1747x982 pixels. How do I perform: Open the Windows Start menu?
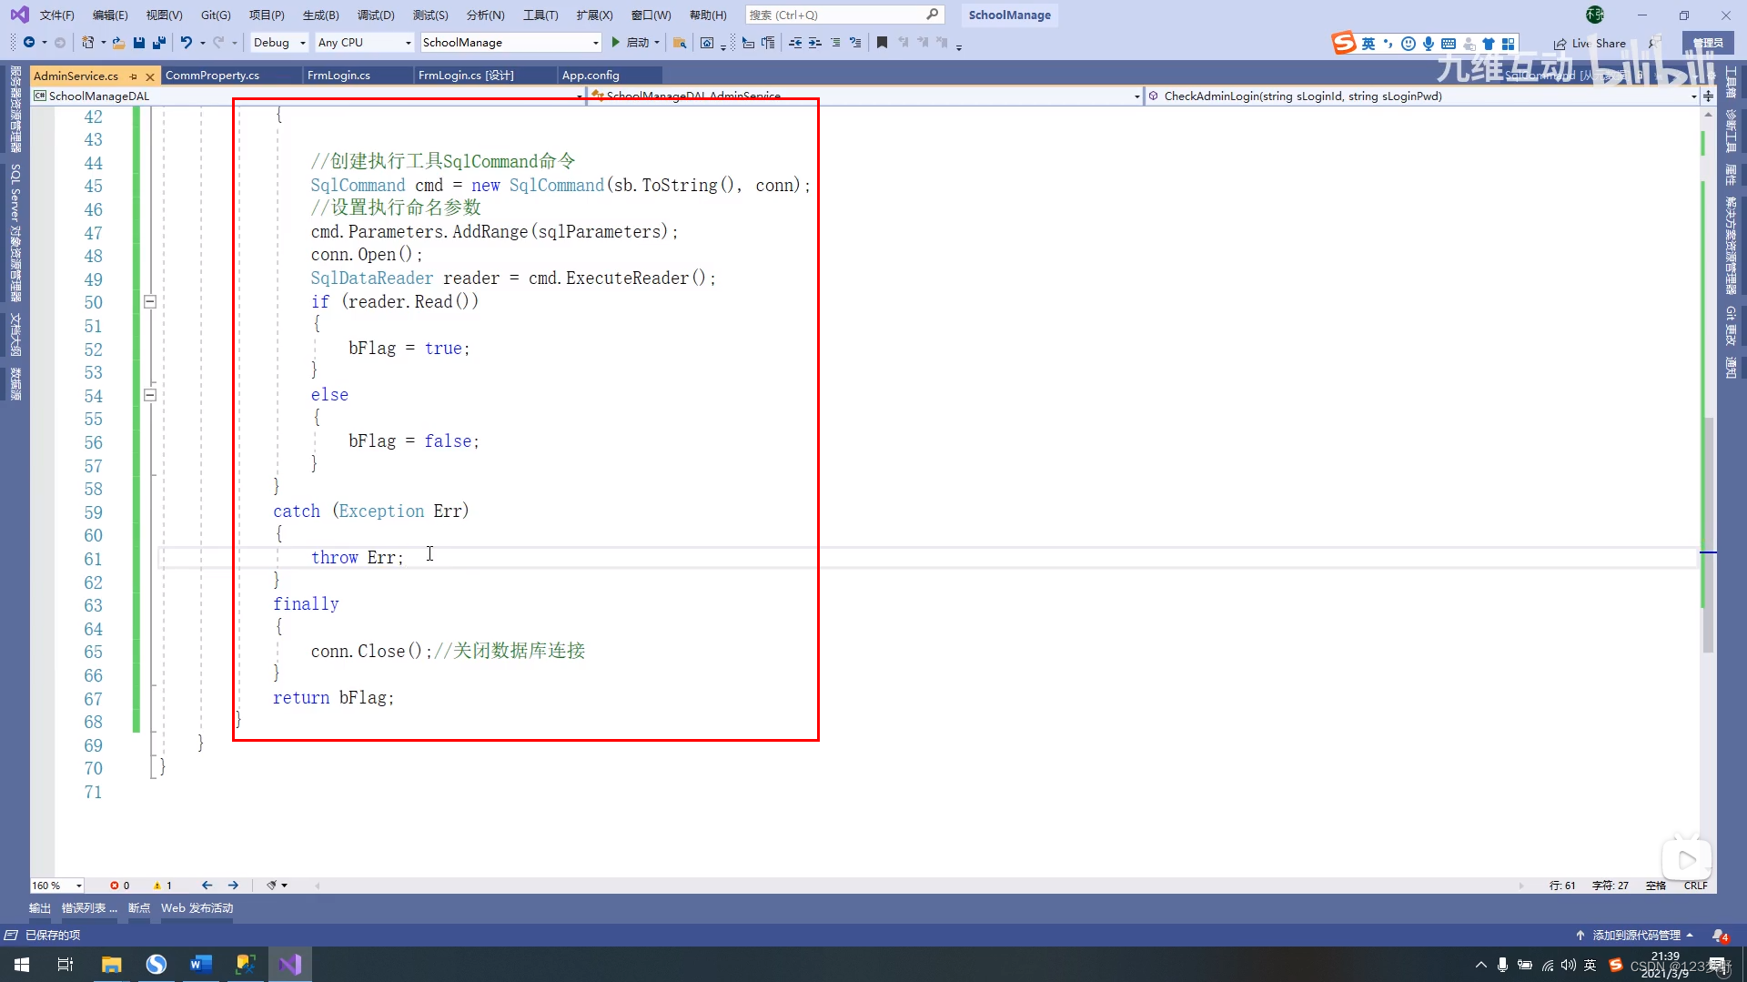(x=22, y=965)
